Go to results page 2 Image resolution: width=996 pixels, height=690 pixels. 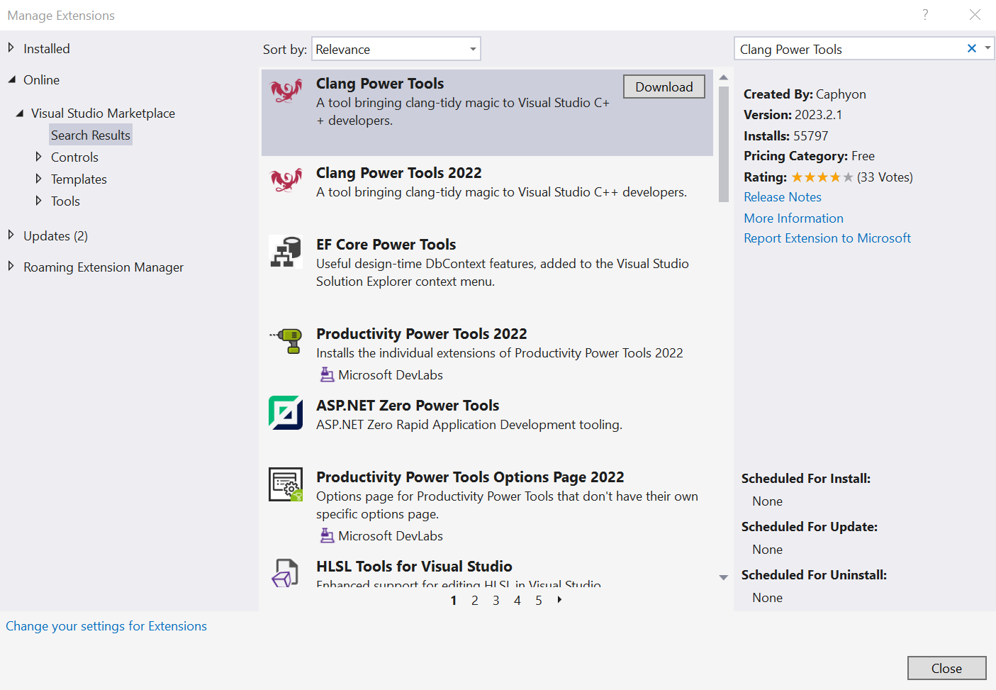point(475,601)
